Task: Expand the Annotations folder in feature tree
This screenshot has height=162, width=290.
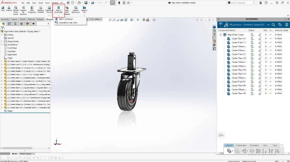Action: click(x=2, y=45)
